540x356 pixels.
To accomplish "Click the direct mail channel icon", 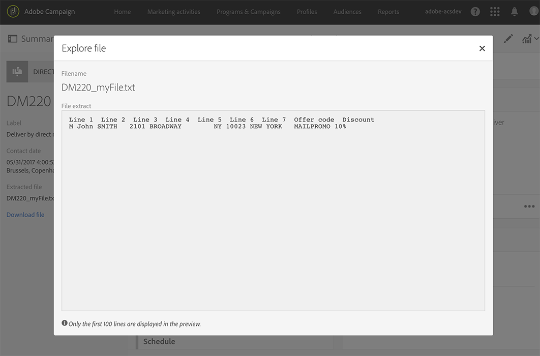I will click(17, 72).
